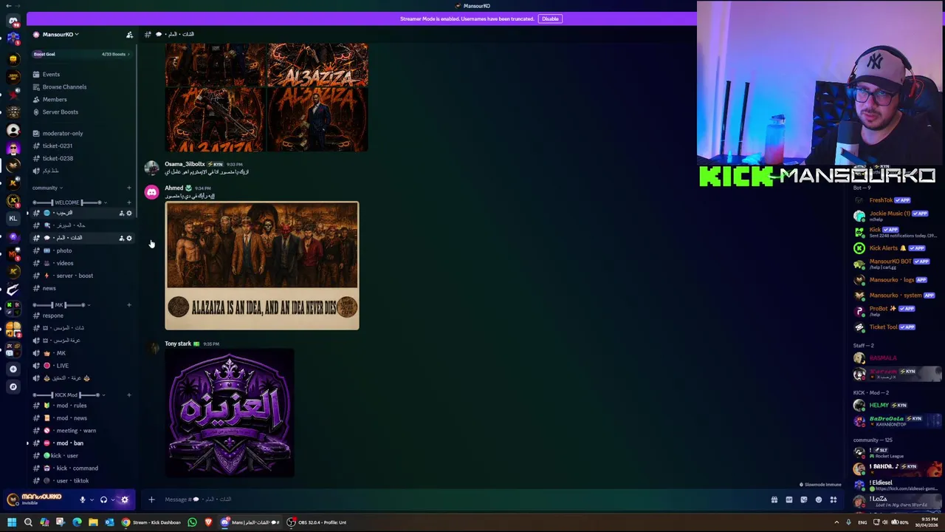Open Tony stark's purple crown logo image

[x=230, y=414]
